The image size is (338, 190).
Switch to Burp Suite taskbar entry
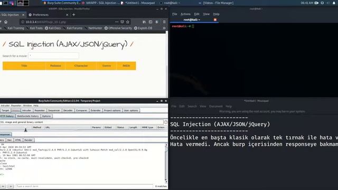pos(62,3)
